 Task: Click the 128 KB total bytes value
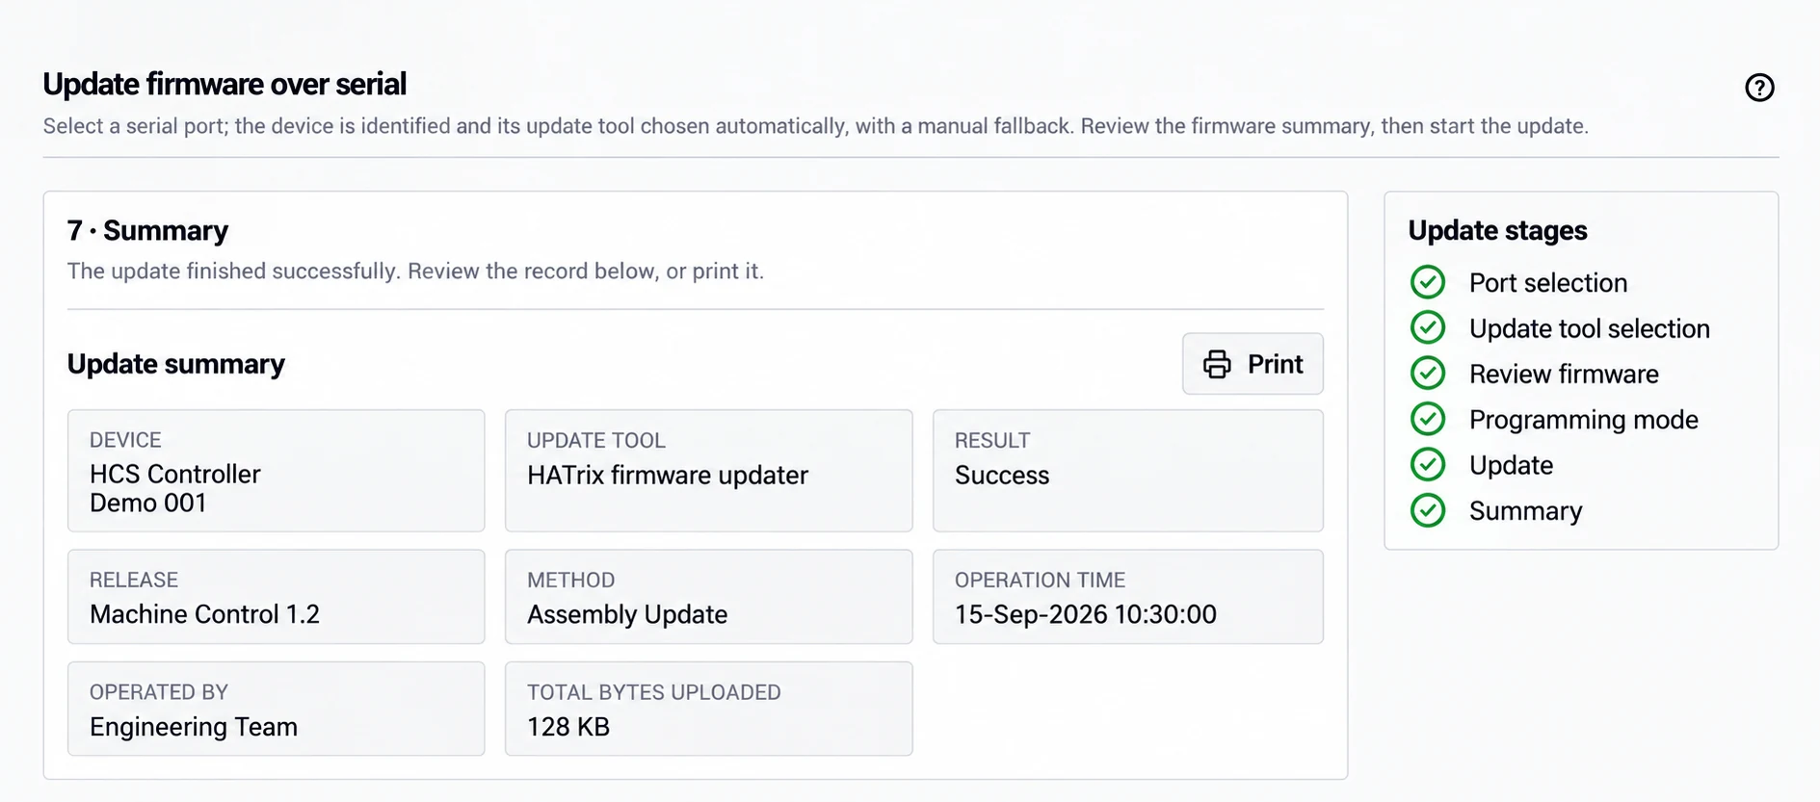coord(568,727)
